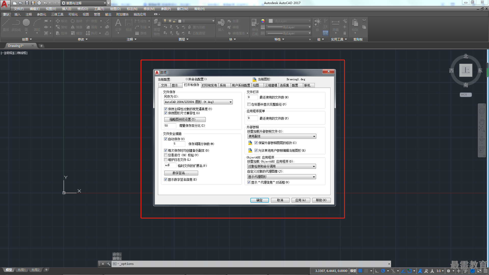Toggle 保持注释性对象的视觉逼真度 checkbox
Image resolution: width=489 pixels, height=275 pixels.
[166, 109]
